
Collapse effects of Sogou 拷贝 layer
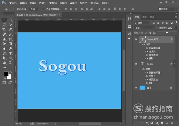pos(174,39)
